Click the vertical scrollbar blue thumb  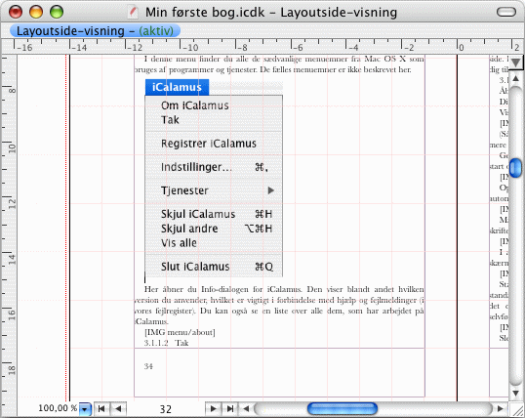point(515,168)
